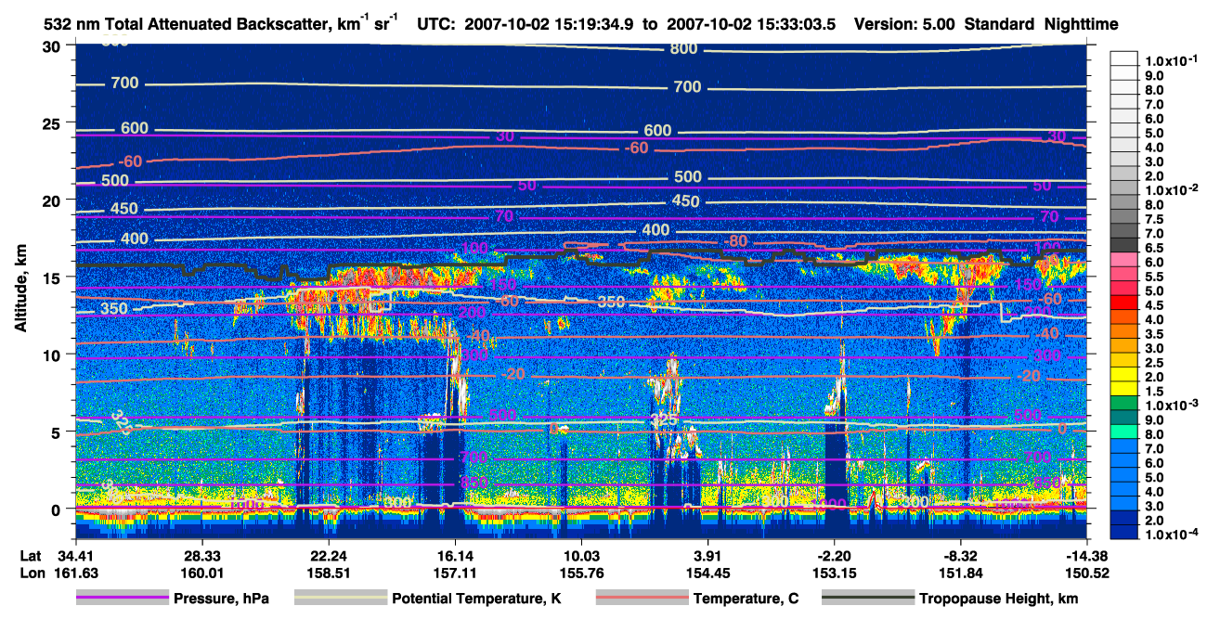Click the '-80' temperature contour label

click(x=736, y=241)
